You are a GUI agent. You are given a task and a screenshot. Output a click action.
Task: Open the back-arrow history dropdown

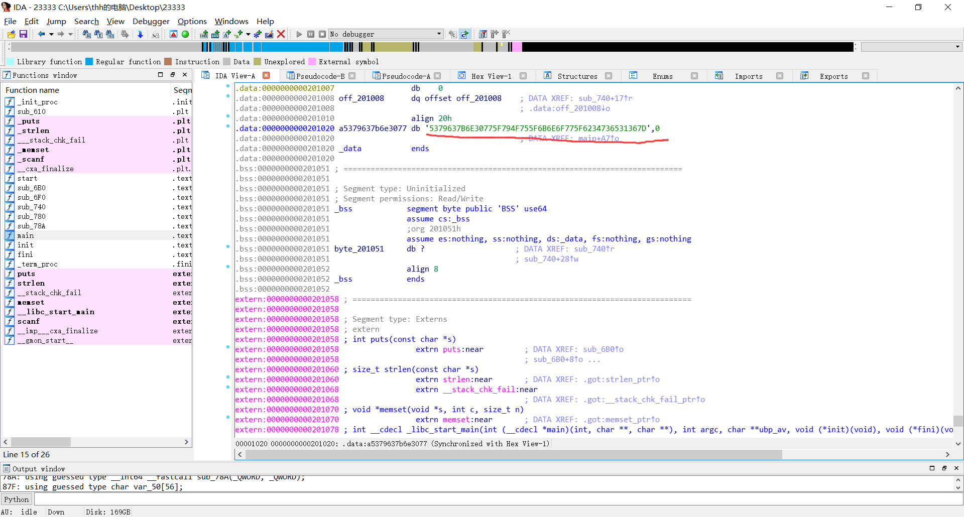(51, 34)
